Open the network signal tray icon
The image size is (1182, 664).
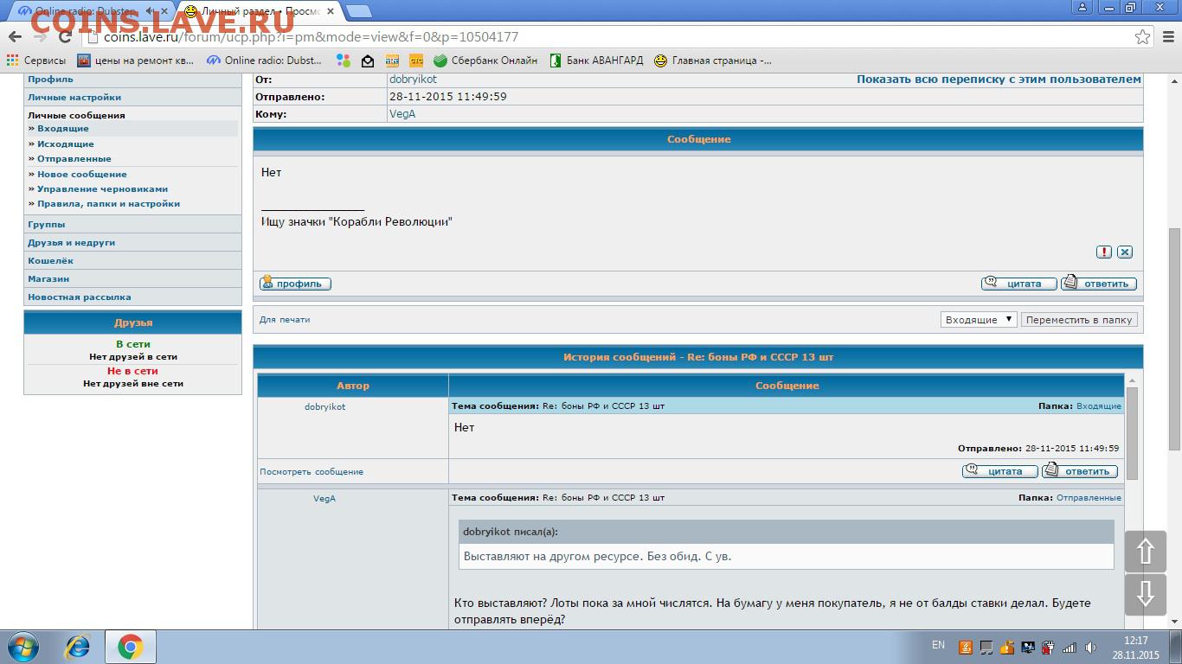[x=1070, y=648]
